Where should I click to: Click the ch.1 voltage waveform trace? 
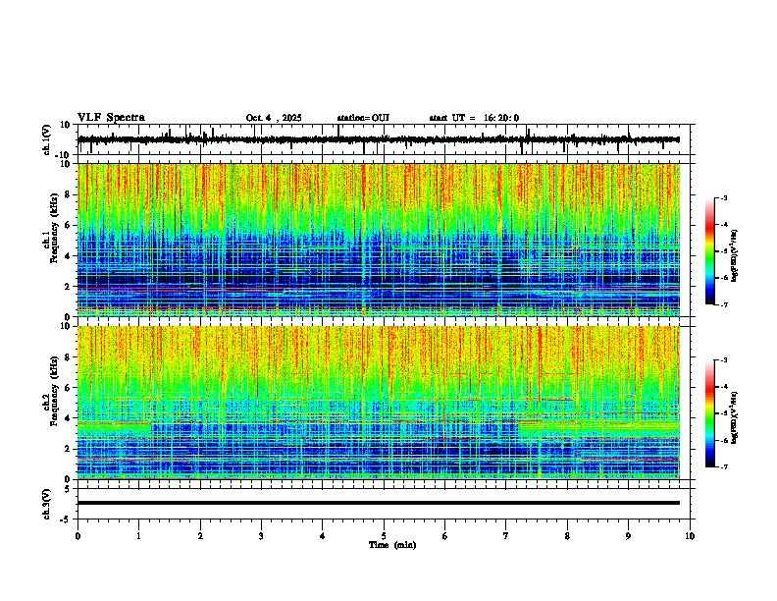[378, 139]
